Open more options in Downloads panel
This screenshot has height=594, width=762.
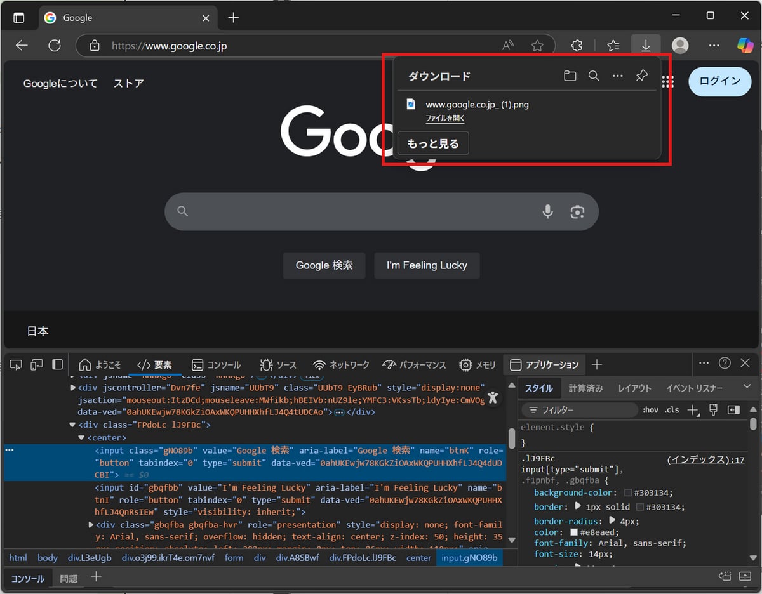coord(618,76)
